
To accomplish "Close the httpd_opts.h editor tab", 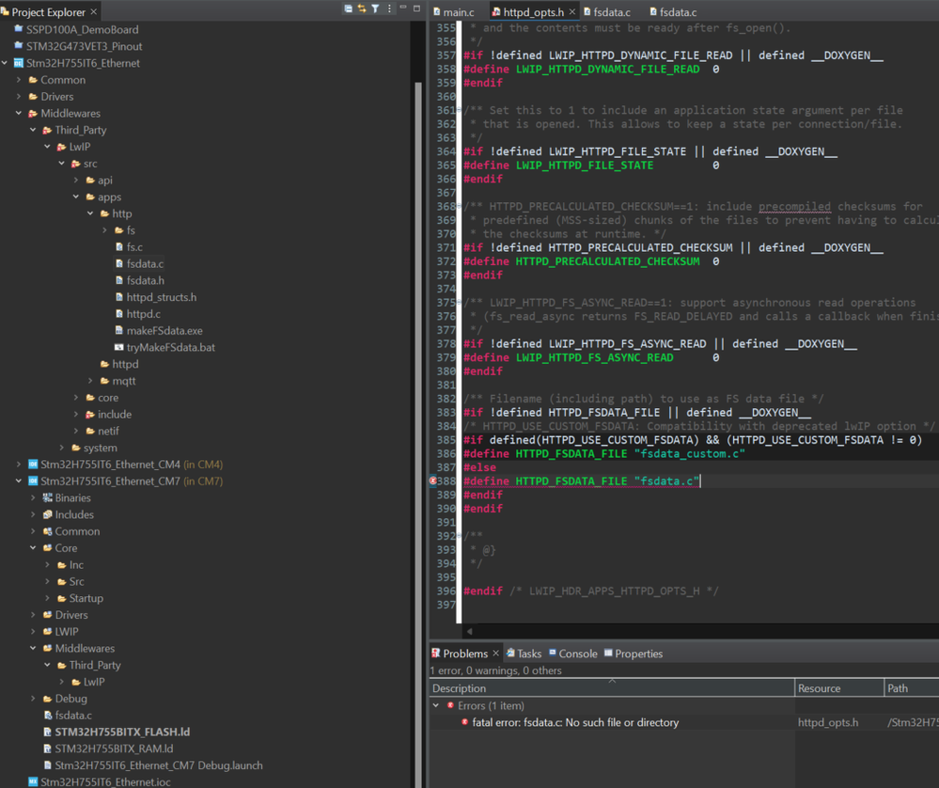I will 572,12.
